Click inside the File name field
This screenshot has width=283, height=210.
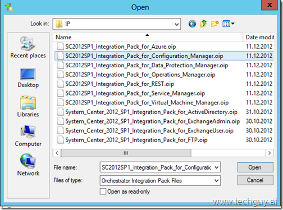pyautogui.click(x=157, y=167)
